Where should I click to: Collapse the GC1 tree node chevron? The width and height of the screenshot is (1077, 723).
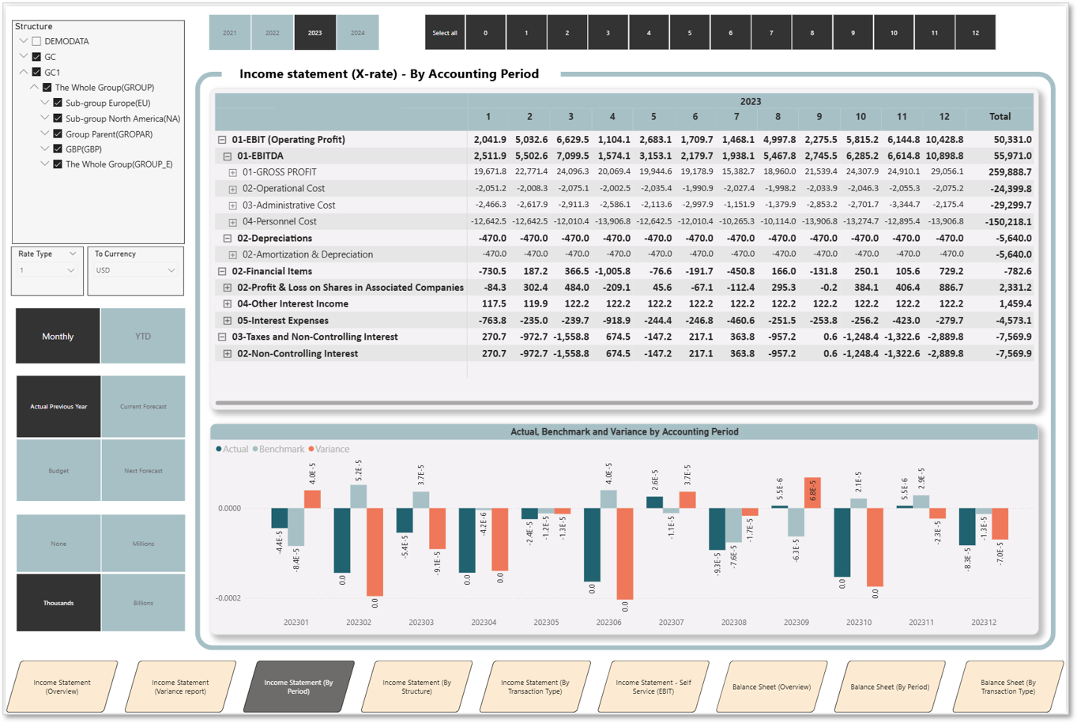(24, 72)
